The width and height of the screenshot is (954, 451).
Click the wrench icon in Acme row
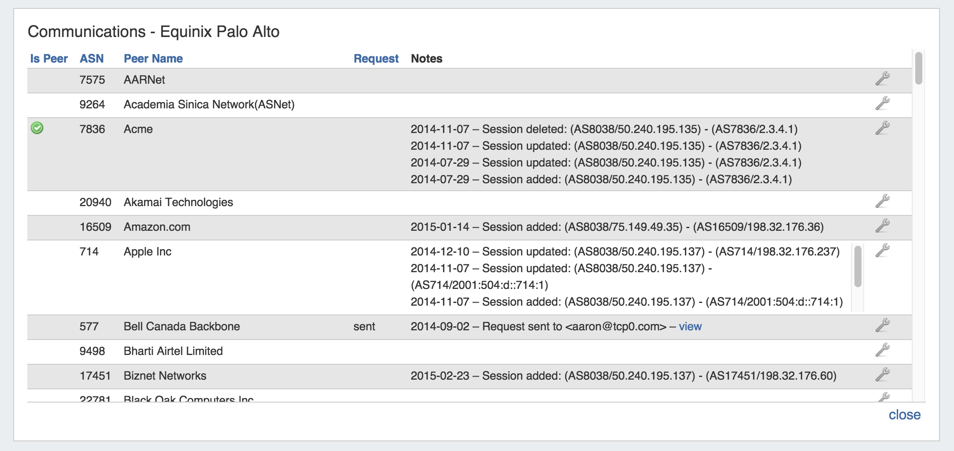(x=882, y=129)
